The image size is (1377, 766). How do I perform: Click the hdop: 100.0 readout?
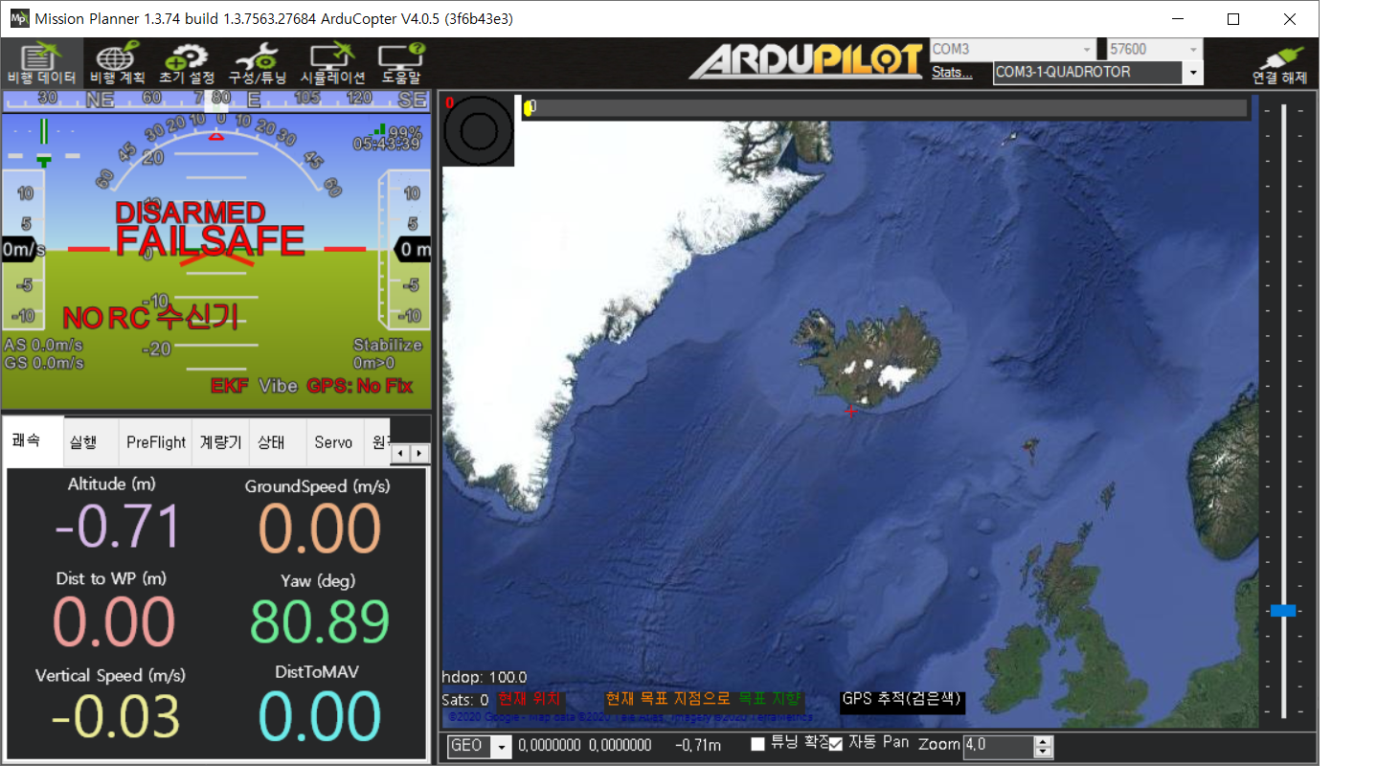(x=484, y=677)
